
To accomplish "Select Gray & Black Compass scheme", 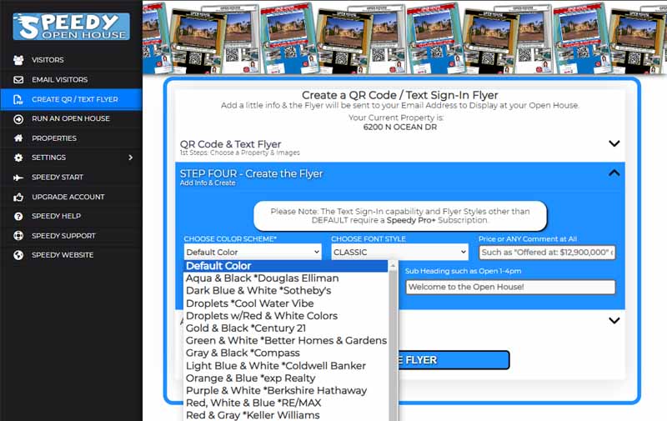I will (x=286, y=353).
